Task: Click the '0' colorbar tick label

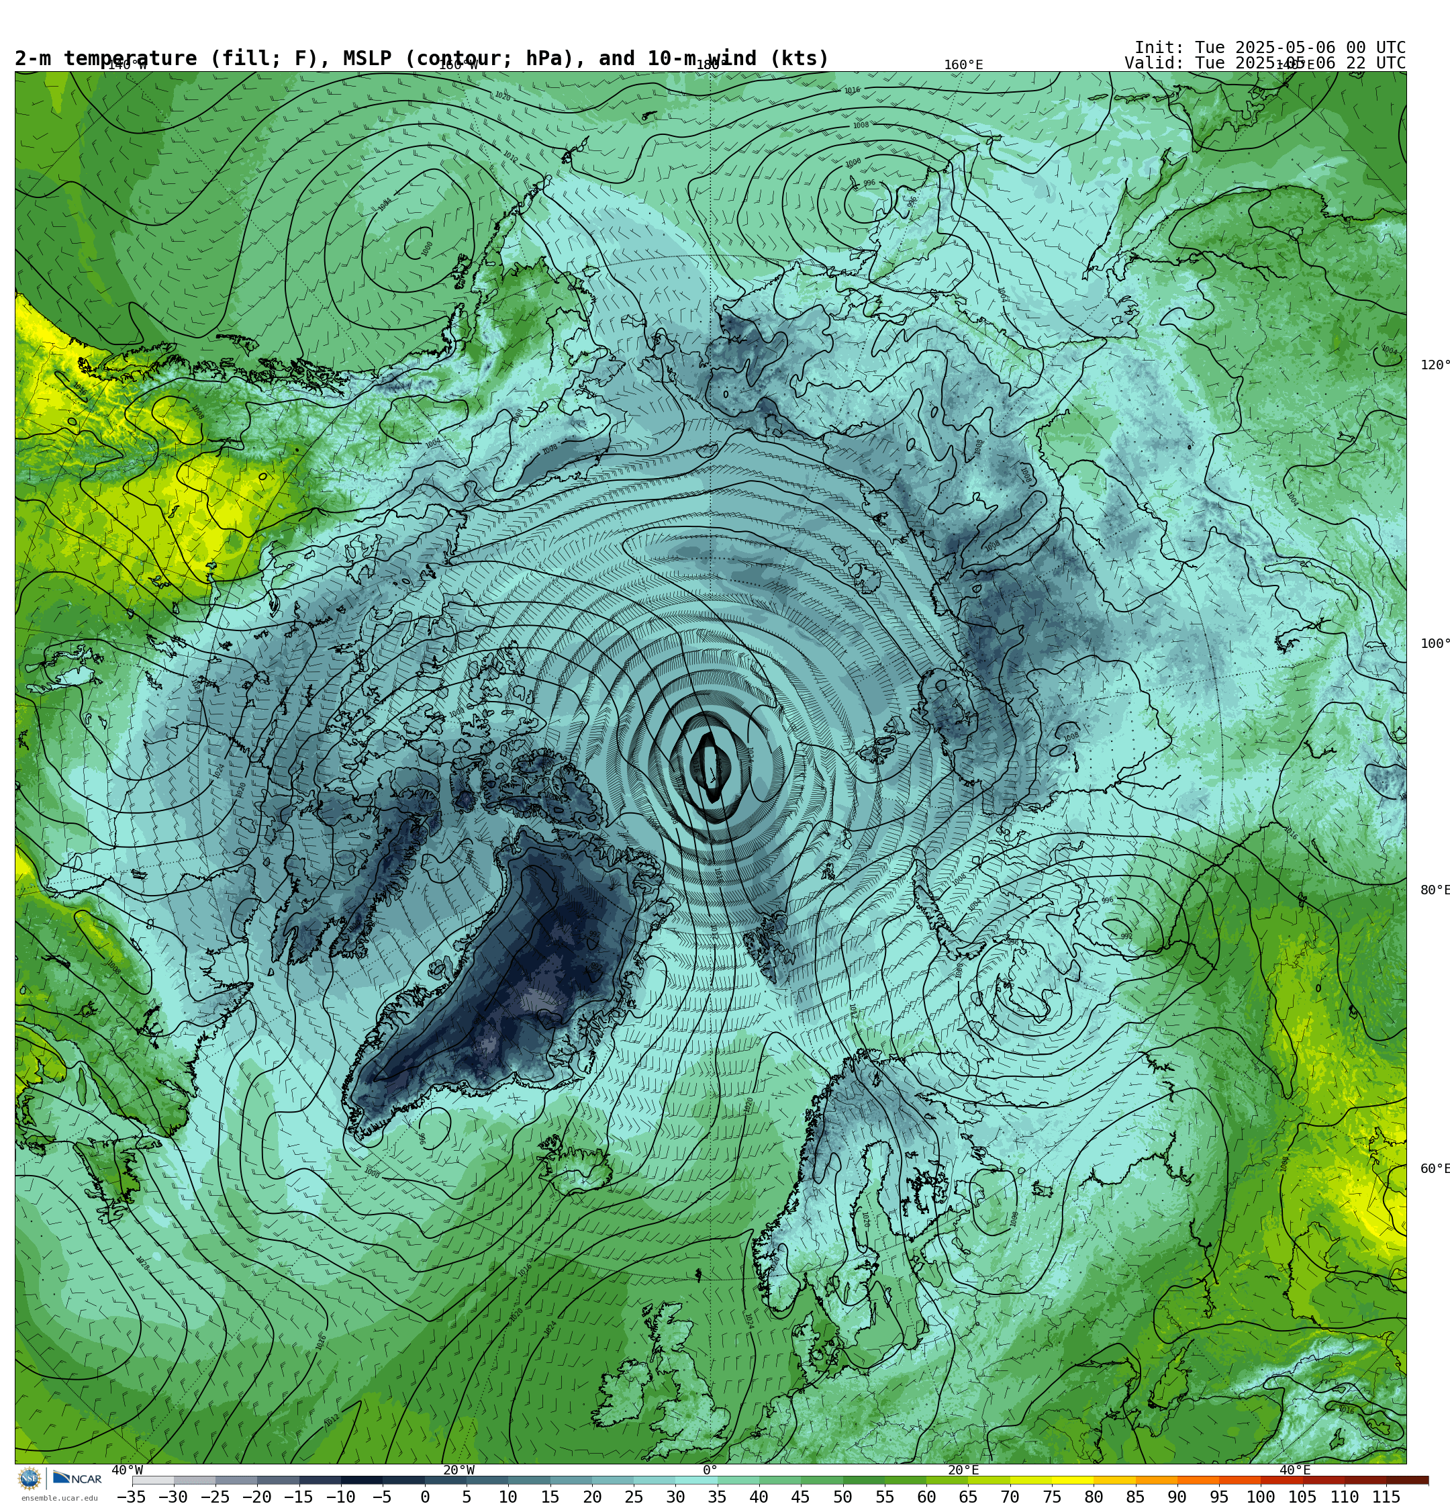Action: pos(425,1497)
